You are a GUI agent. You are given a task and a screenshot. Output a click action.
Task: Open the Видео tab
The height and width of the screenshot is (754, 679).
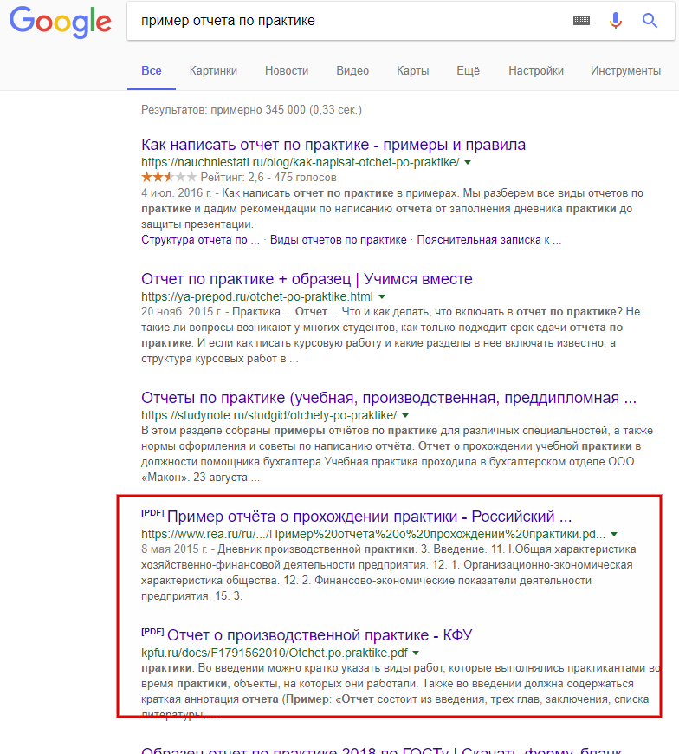[x=352, y=71]
